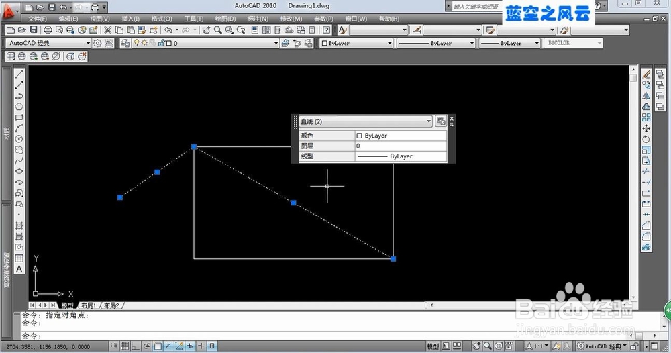Open workspace settings gear icon
The width and height of the screenshot is (671, 353).
[97, 43]
